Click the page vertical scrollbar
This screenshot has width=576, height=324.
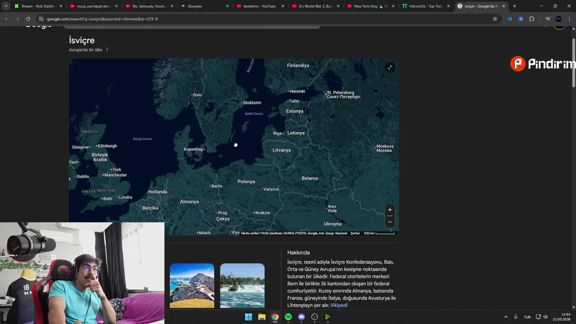point(573,63)
